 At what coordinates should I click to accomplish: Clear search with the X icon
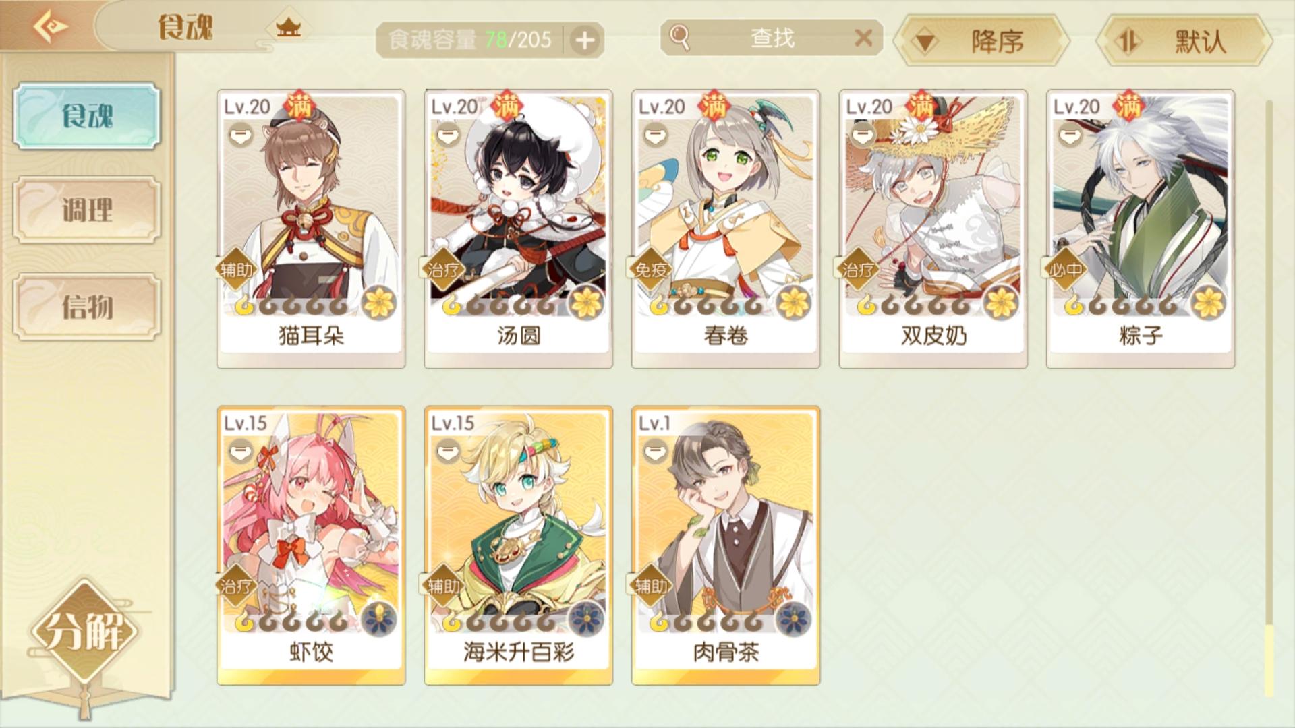(863, 38)
